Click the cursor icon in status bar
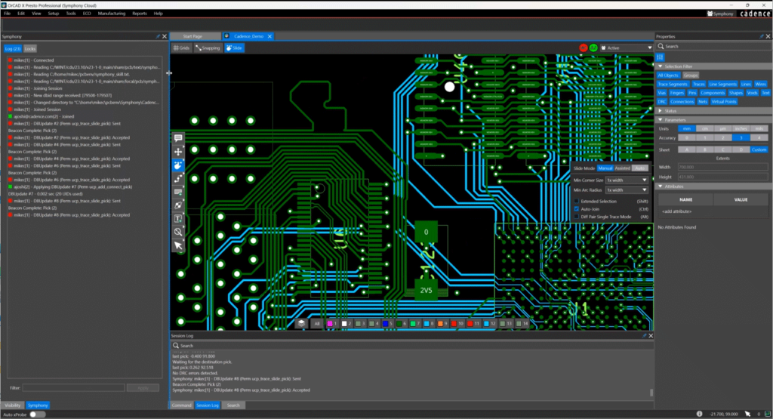The width and height of the screenshot is (773, 419). [747, 414]
